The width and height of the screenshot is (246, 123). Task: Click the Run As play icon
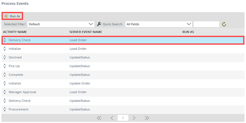[6, 16]
